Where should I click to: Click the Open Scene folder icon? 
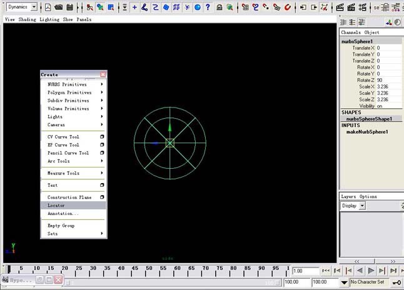coord(59,7)
